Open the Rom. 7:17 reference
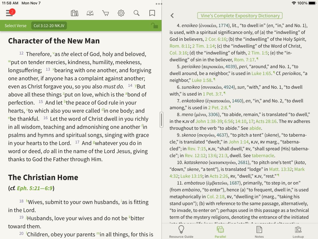Viewport: 318px width, 239px height. pyautogui.click(x=244, y=60)
